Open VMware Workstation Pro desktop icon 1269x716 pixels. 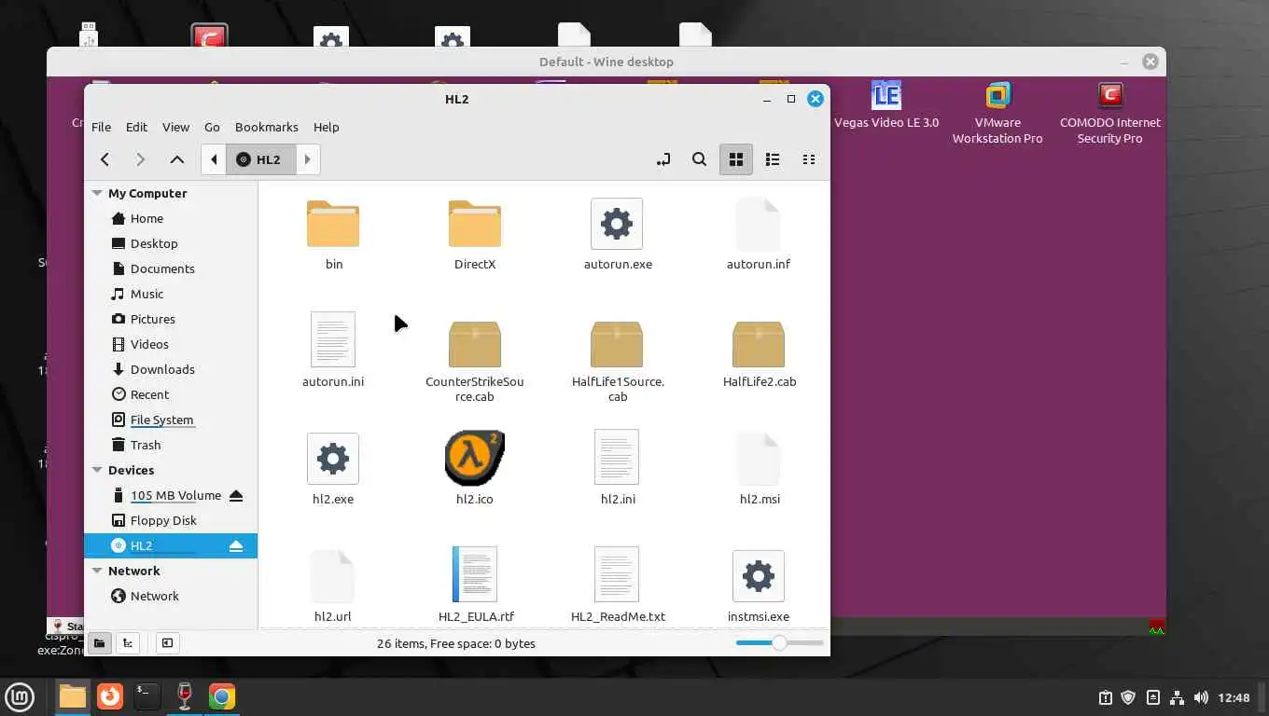[997, 113]
